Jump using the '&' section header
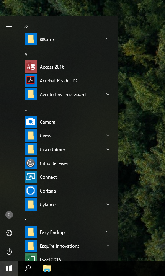 click(x=26, y=26)
